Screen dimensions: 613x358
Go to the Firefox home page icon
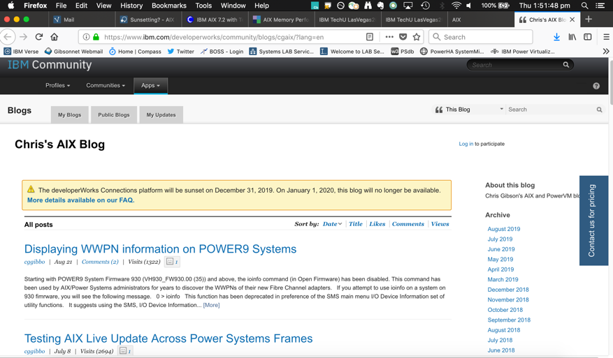[x=55, y=37]
